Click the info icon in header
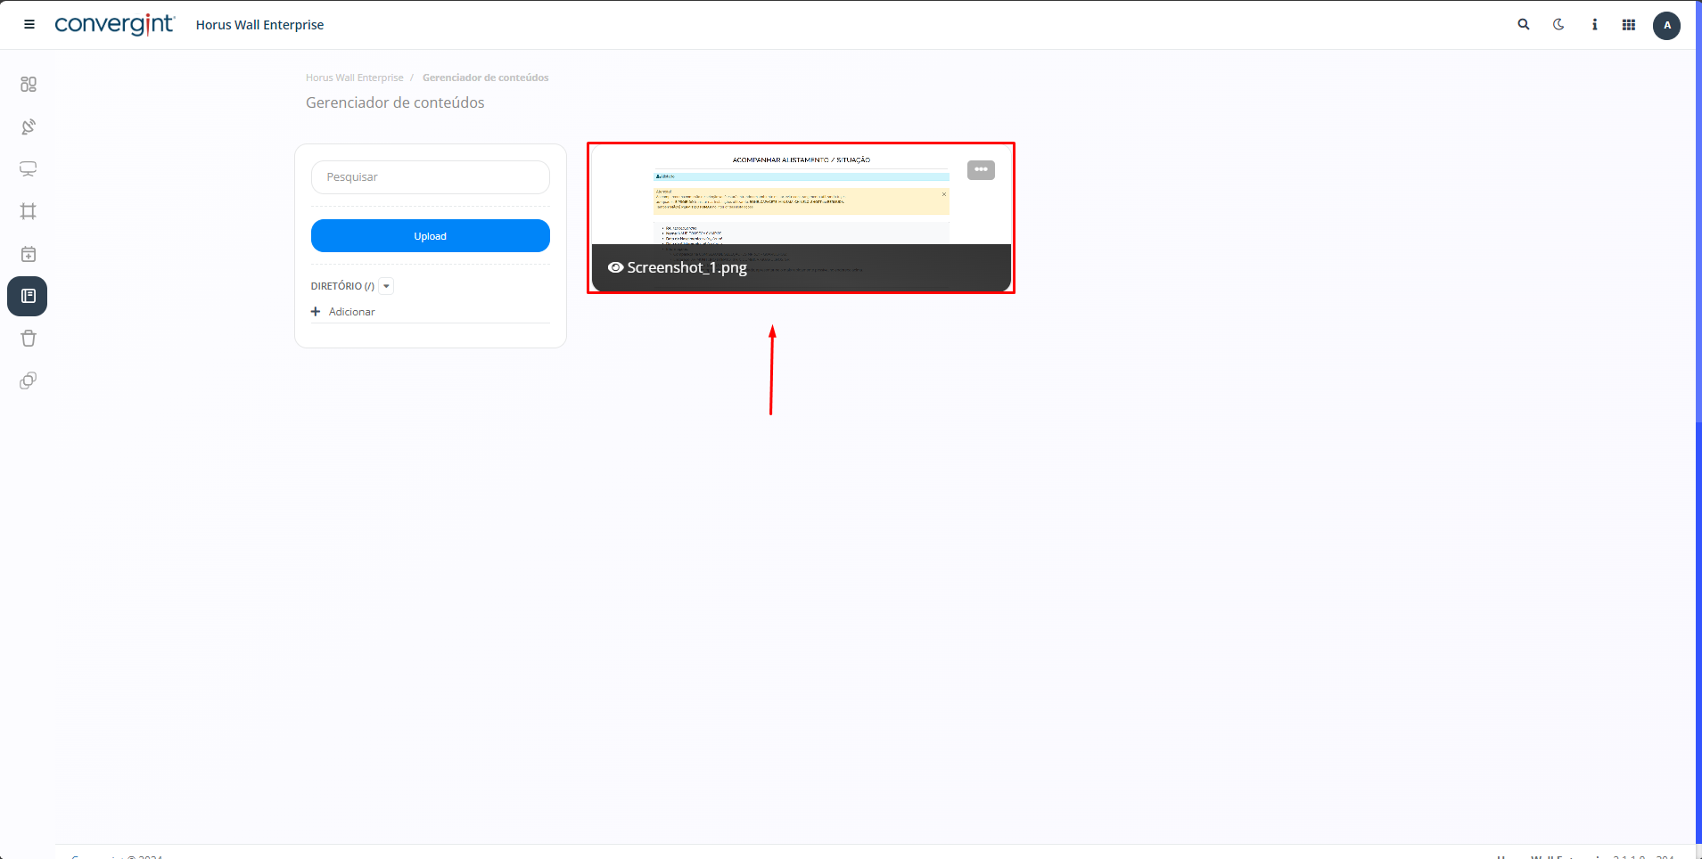This screenshot has width=1702, height=859. point(1594,25)
